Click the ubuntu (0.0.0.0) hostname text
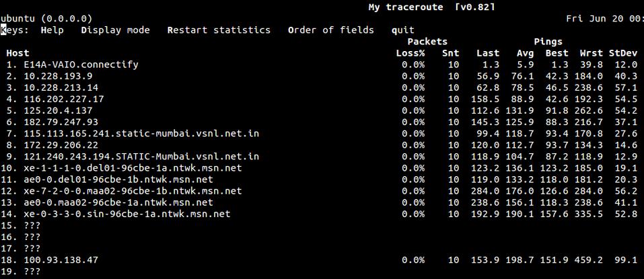 46,18
